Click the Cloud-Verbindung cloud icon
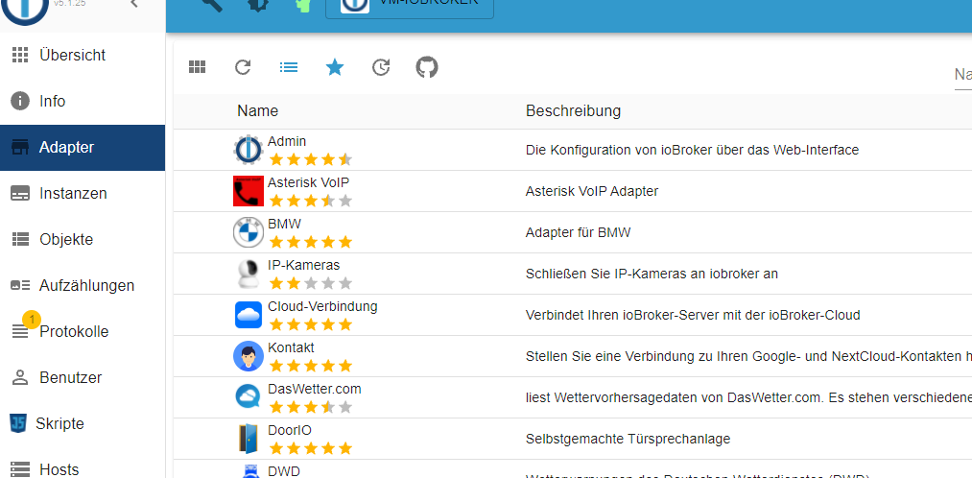972x478 pixels. coord(249,315)
